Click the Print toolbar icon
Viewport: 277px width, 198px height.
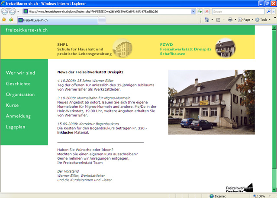[x=230, y=20]
